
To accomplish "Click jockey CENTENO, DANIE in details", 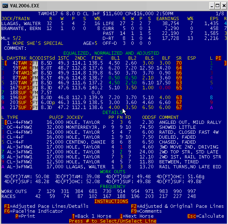I will tap(86, 142).
